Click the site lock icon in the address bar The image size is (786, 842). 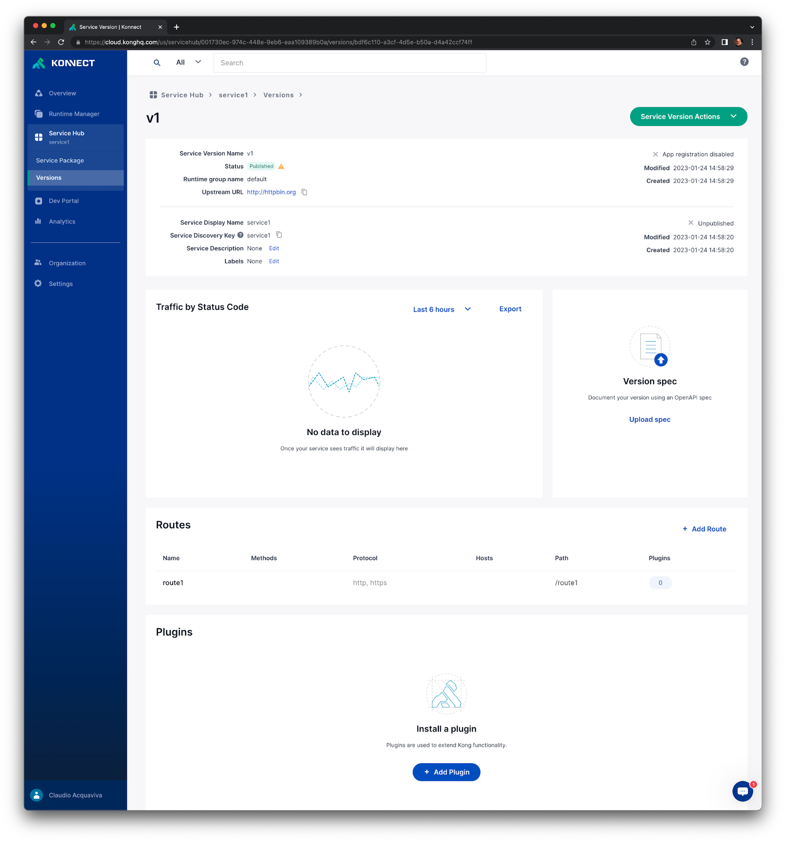tap(78, 43)
